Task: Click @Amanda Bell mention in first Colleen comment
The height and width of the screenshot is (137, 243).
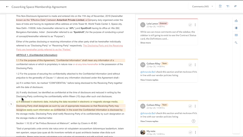Action: tap(148, 72)
